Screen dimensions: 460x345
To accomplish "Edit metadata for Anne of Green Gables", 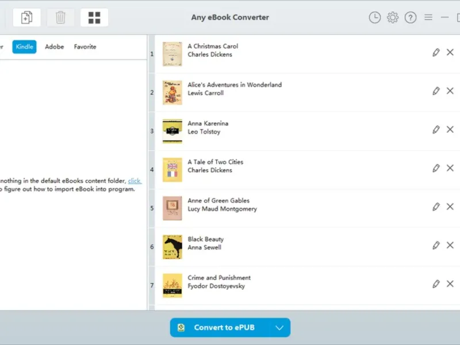I will (x=436, y=206).
